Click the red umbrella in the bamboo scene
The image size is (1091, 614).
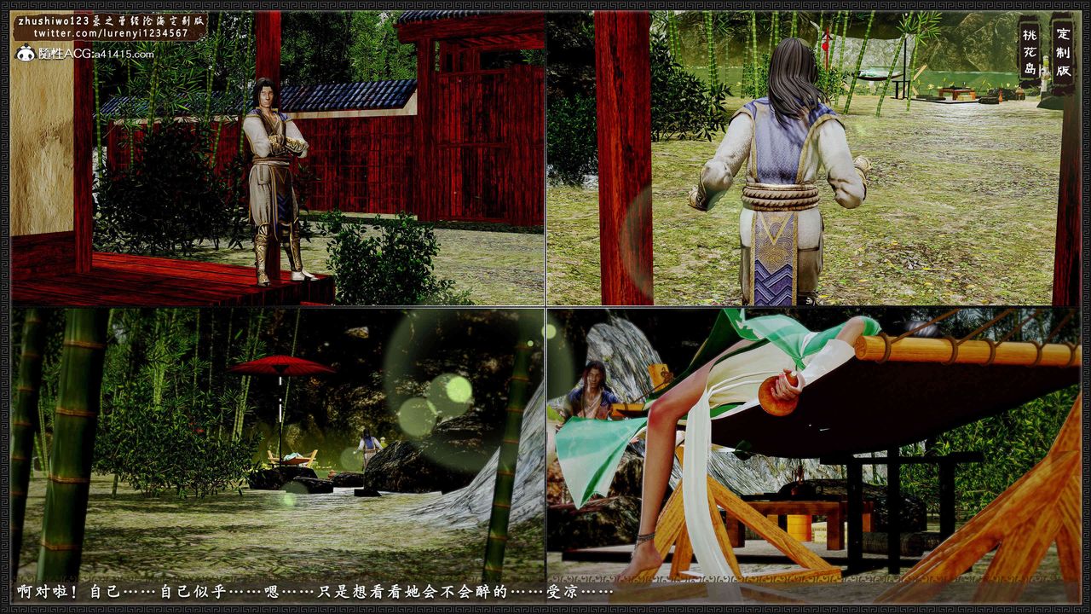281,367
